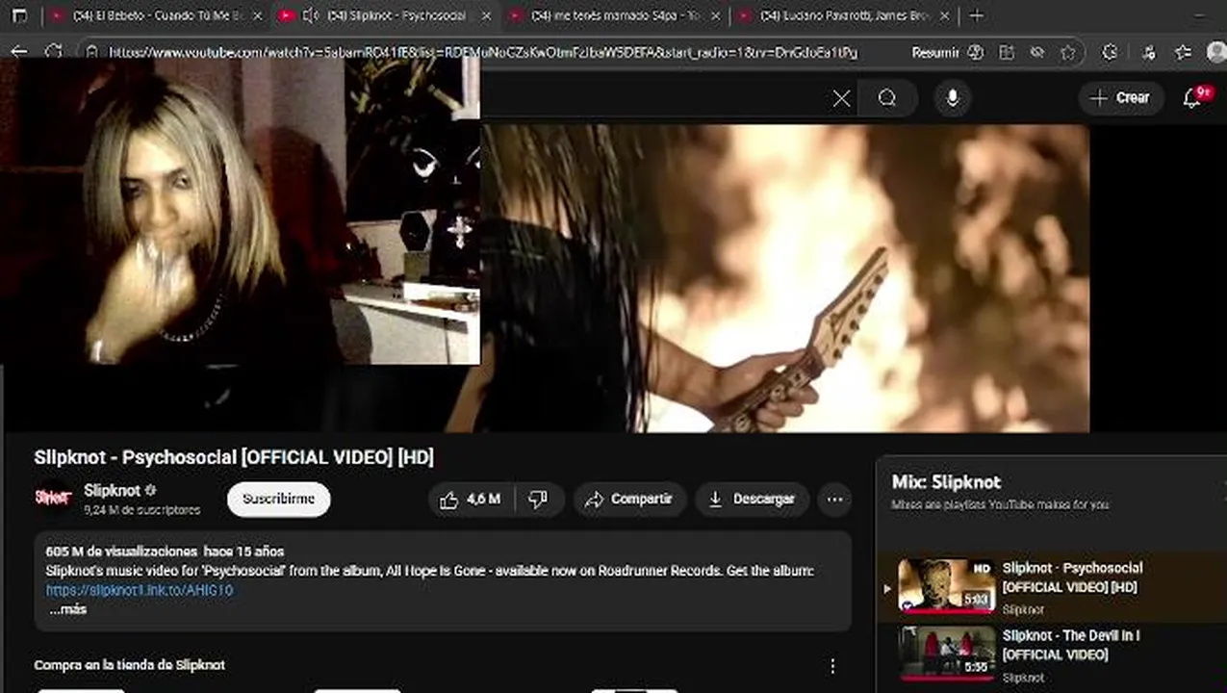Reload the current page

pos(54,52)
